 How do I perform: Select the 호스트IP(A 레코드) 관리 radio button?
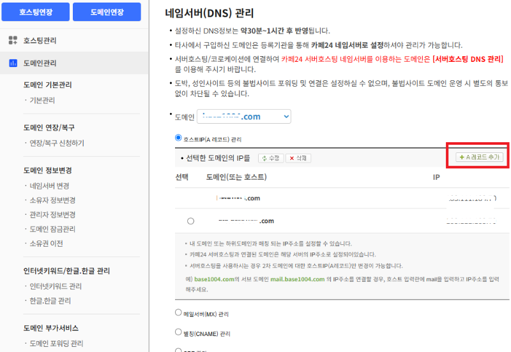pos(178,138)
